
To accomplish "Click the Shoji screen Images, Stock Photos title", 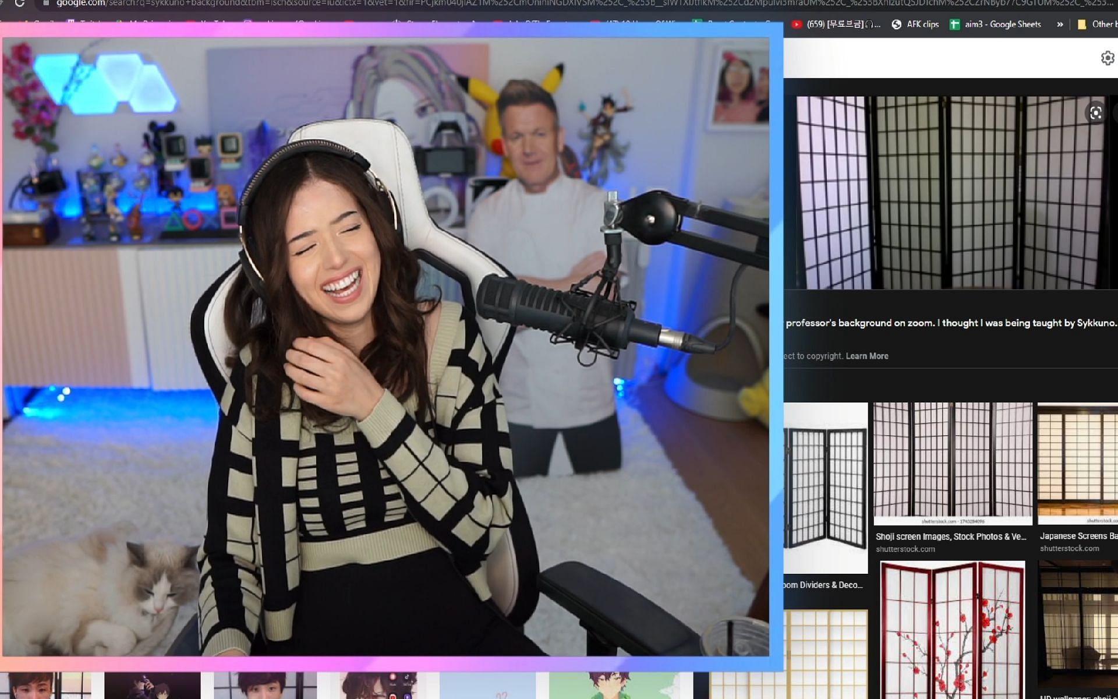I will pos(951,536).
